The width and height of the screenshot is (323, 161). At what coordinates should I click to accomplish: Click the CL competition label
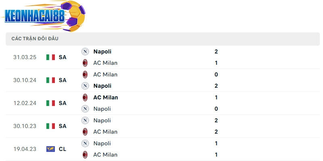(63, 149)
